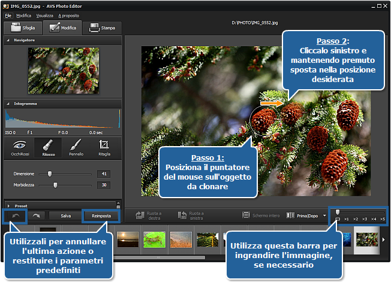Activate the Ritaglia crop tool
The height and width of the screenshot is (282, 391).
[x=104, y=147]
